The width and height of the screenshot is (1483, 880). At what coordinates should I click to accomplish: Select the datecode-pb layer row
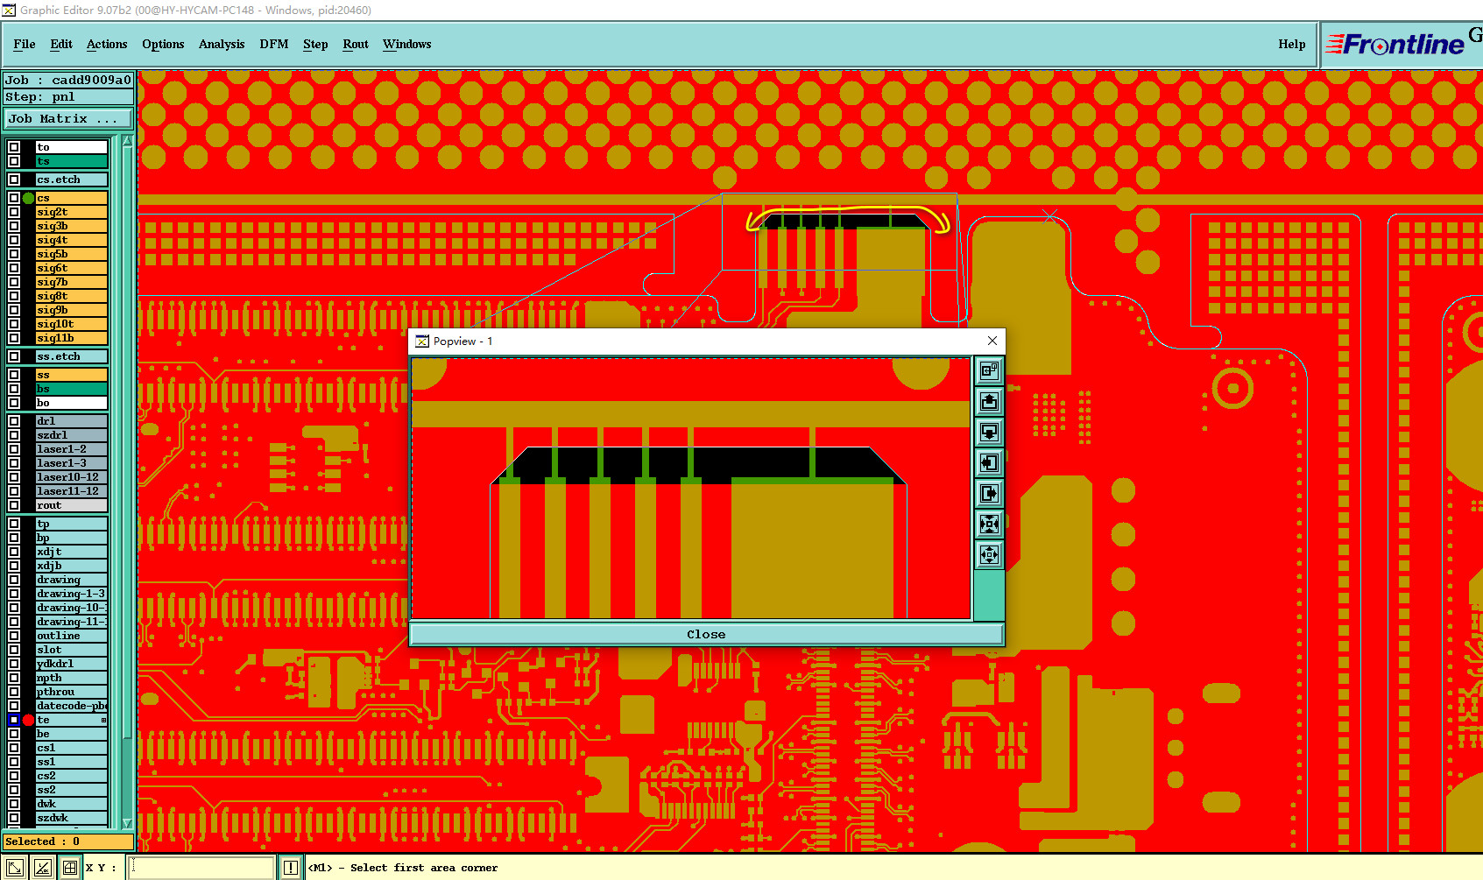pyautogui.click(x=71, y=706)
